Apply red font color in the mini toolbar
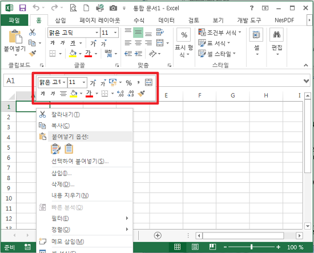 (x=89, y=94)
